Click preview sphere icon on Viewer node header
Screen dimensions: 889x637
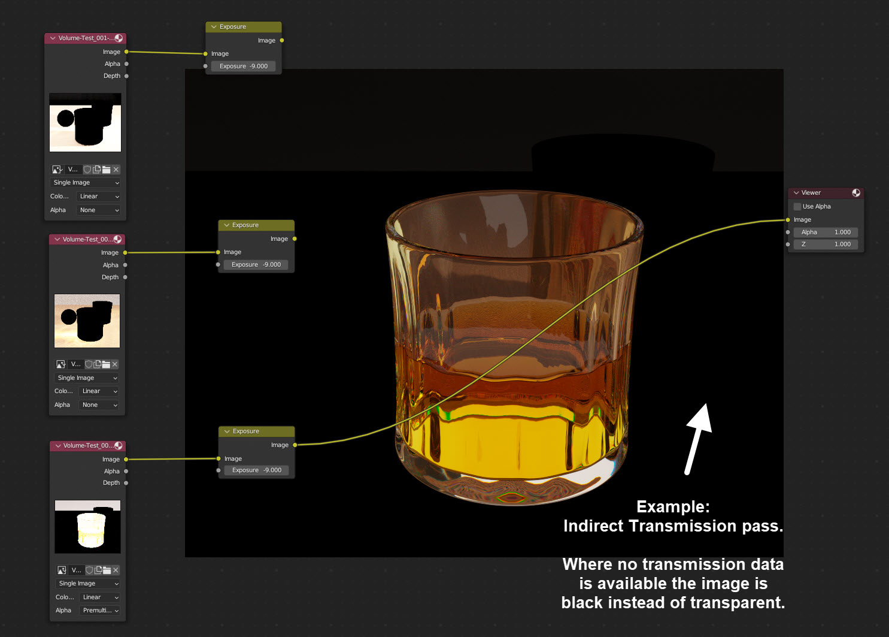click(857, 192)
